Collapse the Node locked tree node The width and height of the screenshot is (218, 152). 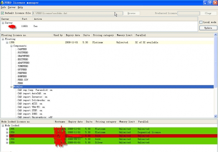point(3,126)
